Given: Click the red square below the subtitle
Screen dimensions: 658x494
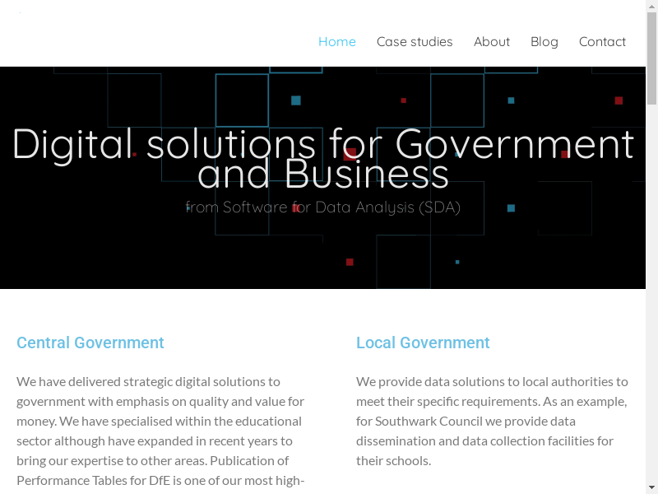Looking at the screenshot, I should [x=350, y=262].
